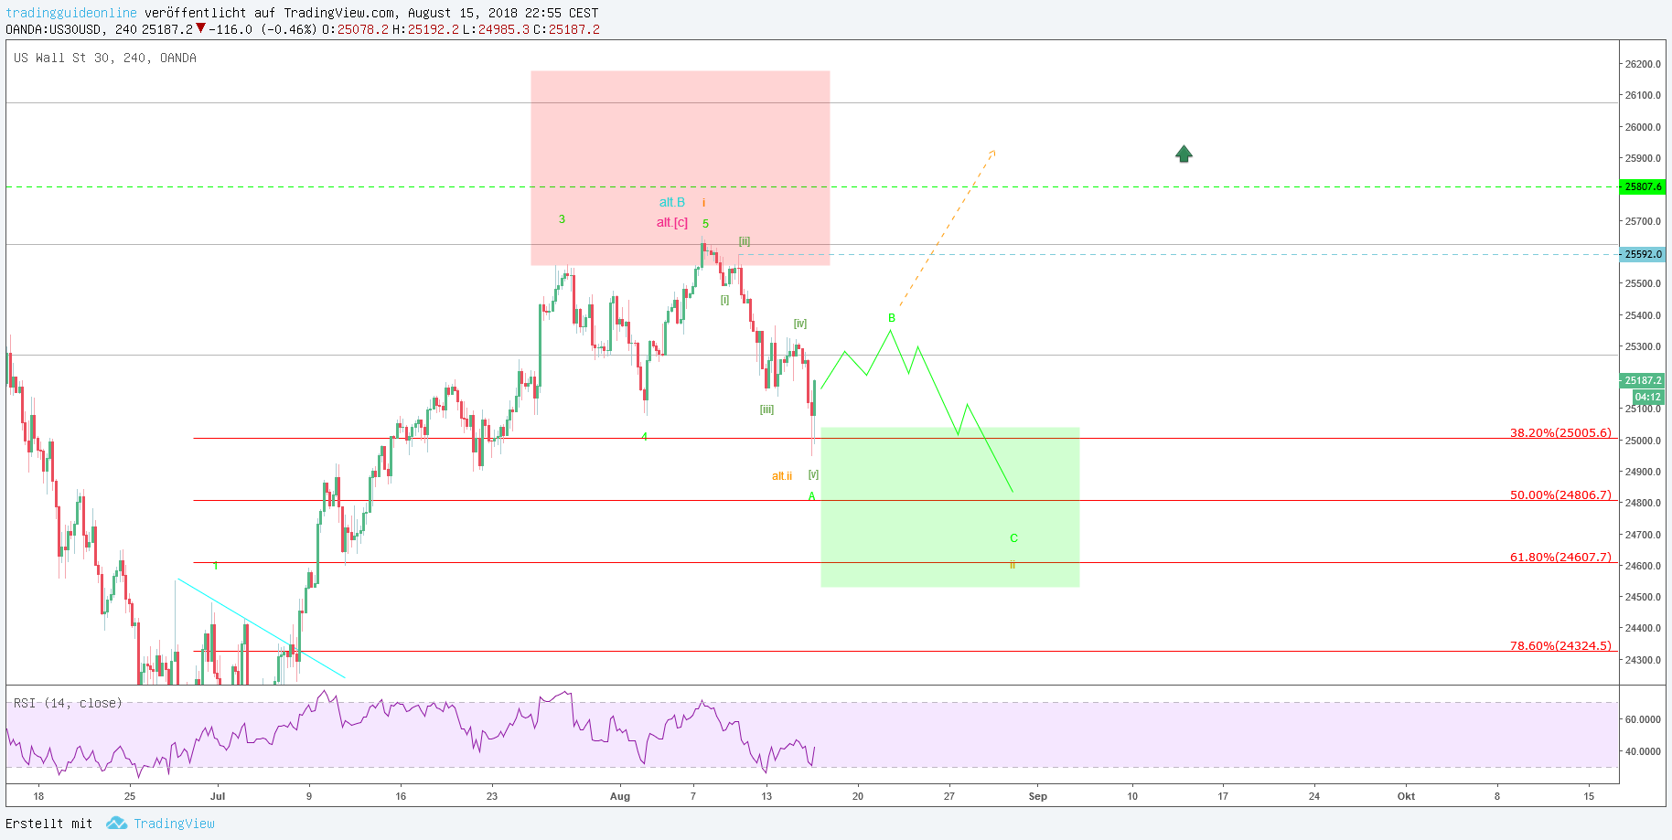1672x840 pixels.
Task: Open the tradingguideonline author link
Action: click(71, 13)
